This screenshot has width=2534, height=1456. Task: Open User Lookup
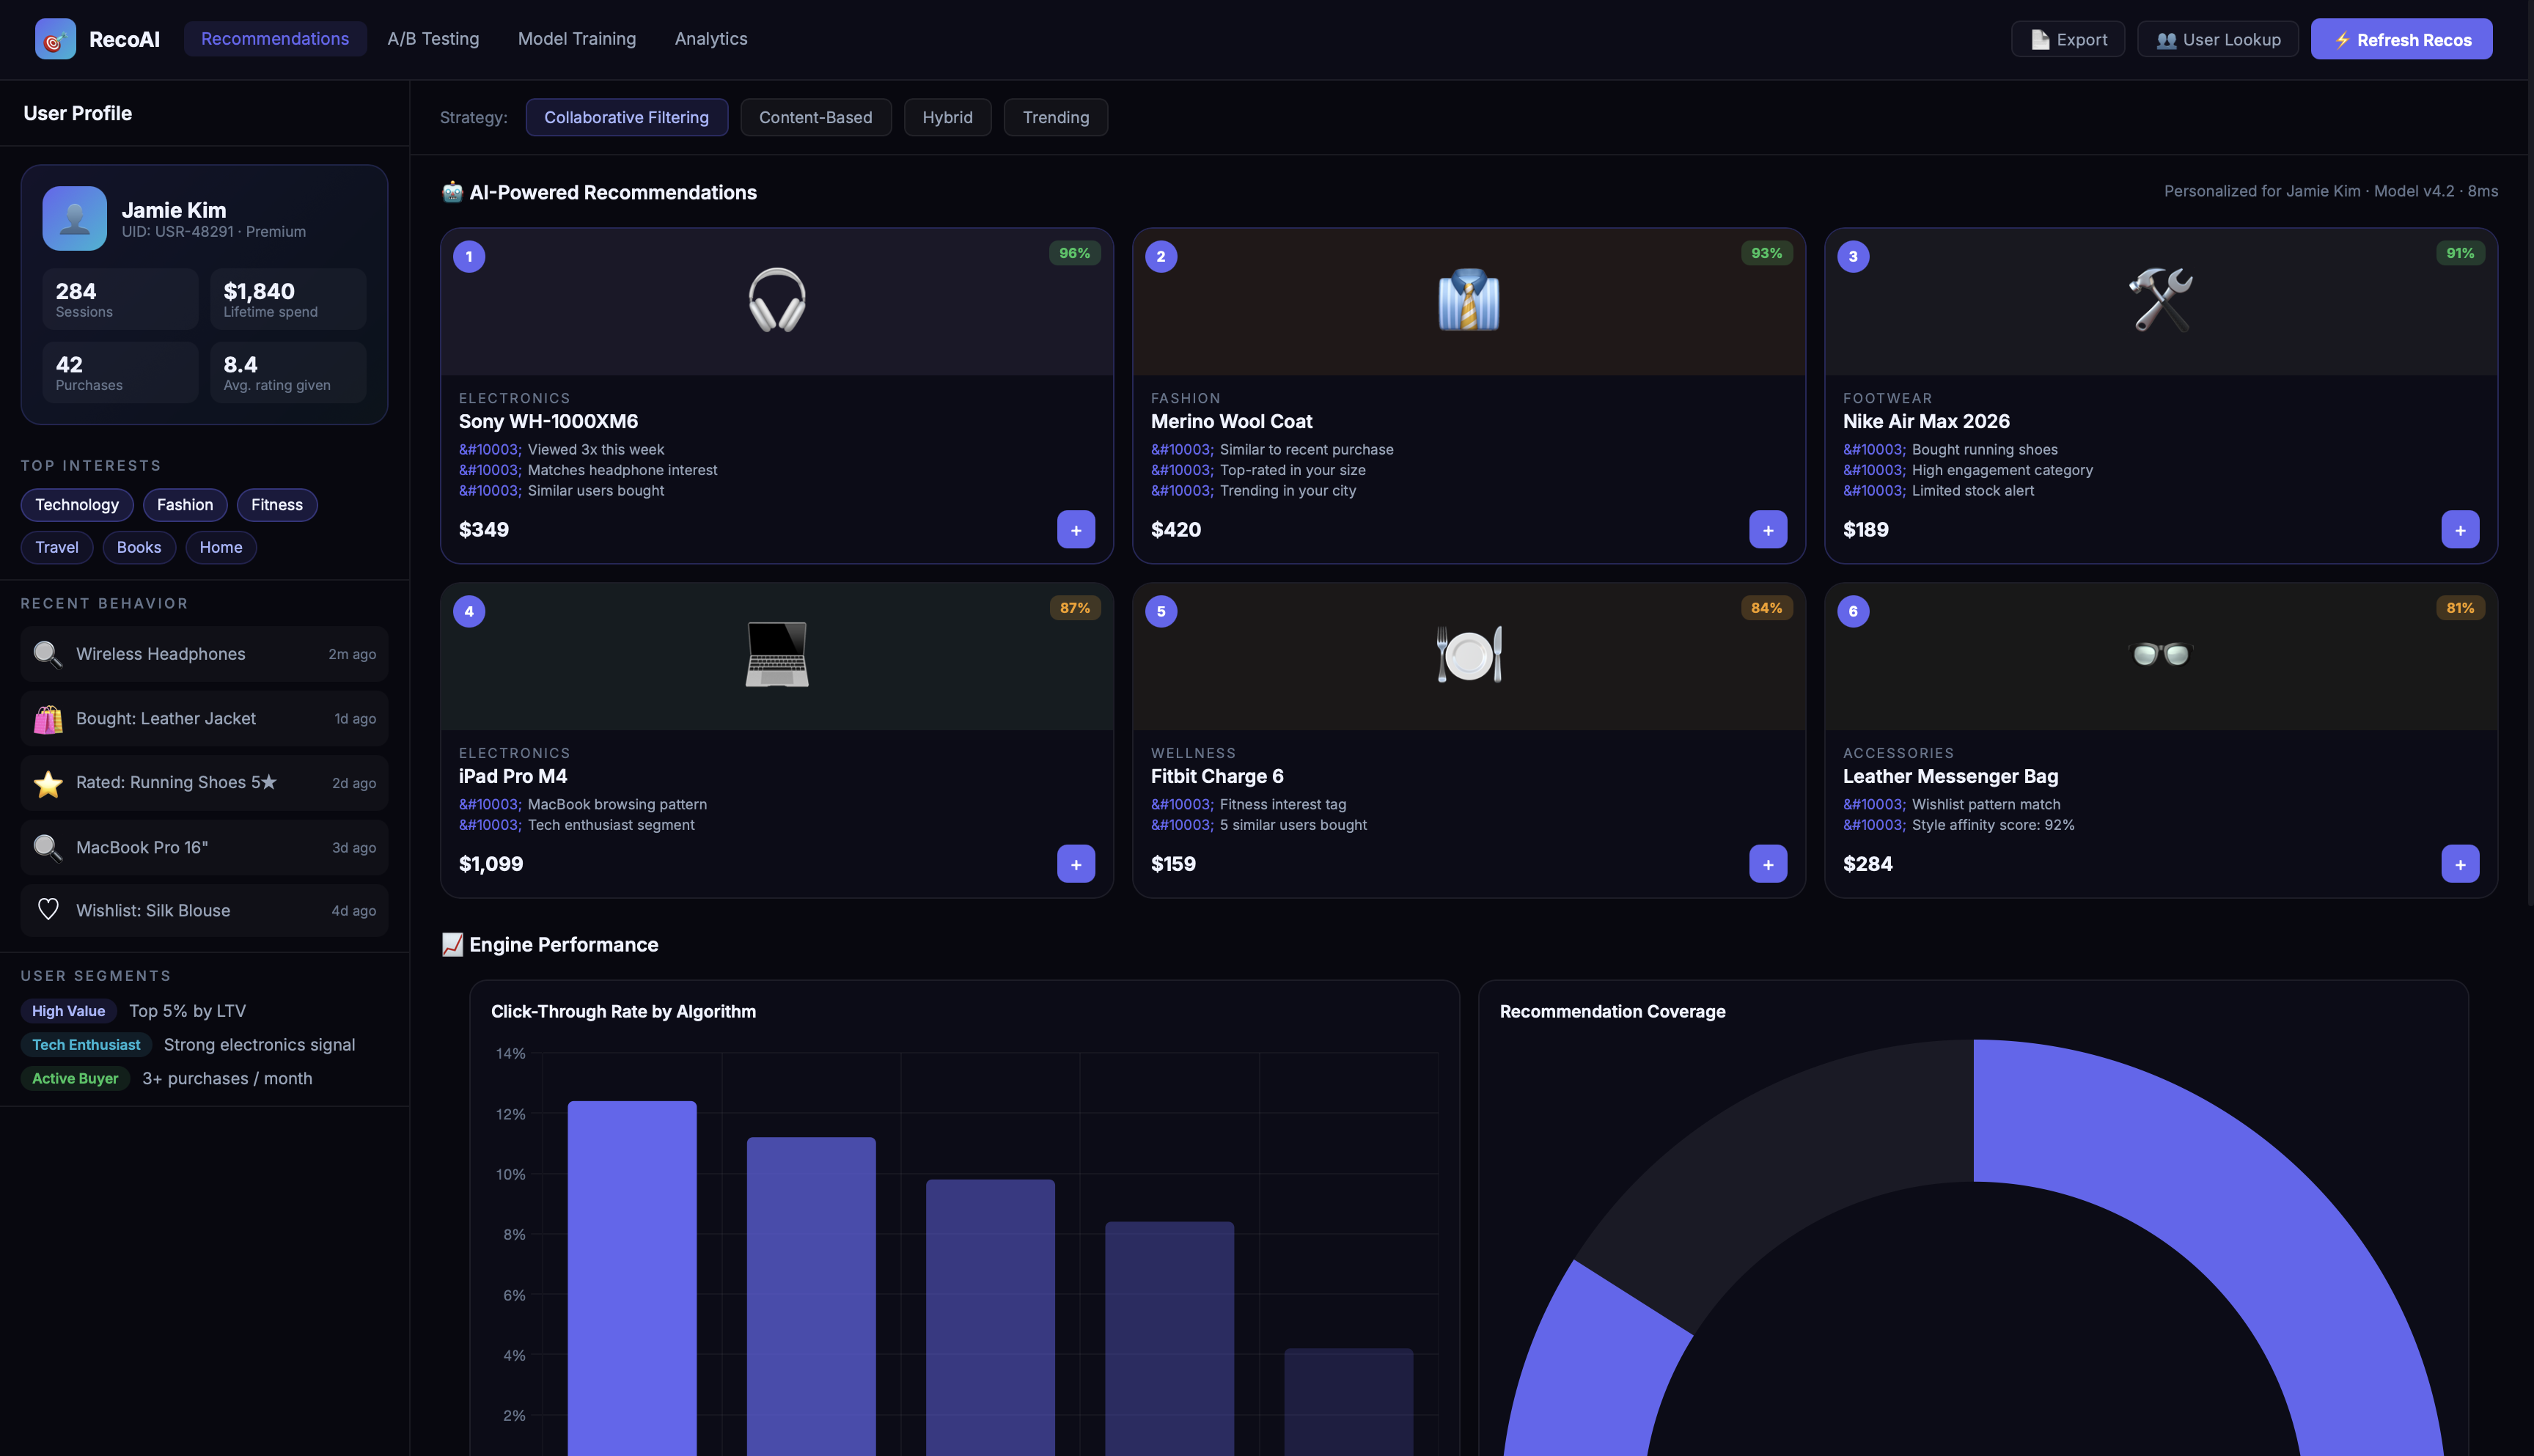tap(2218, 39)
